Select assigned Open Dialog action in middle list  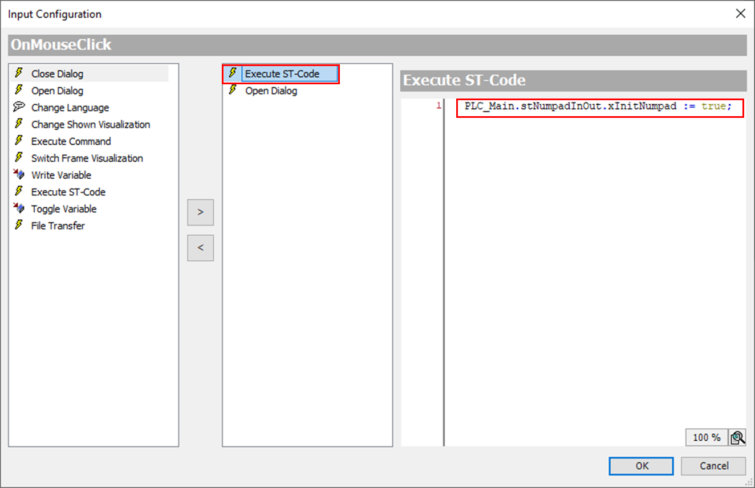(x=271, y=91)
